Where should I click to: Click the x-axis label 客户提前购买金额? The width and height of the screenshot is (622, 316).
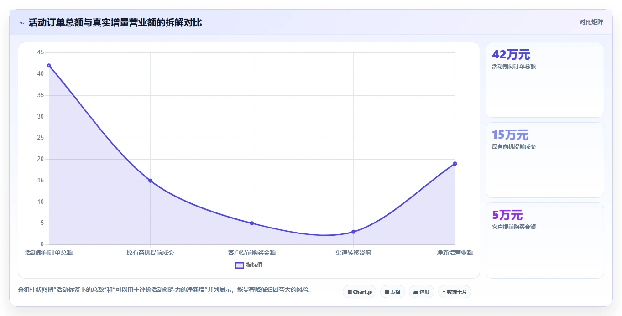[252, 253]
